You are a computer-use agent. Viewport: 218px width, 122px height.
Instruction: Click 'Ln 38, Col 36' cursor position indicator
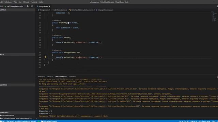[x=184, y=121]
